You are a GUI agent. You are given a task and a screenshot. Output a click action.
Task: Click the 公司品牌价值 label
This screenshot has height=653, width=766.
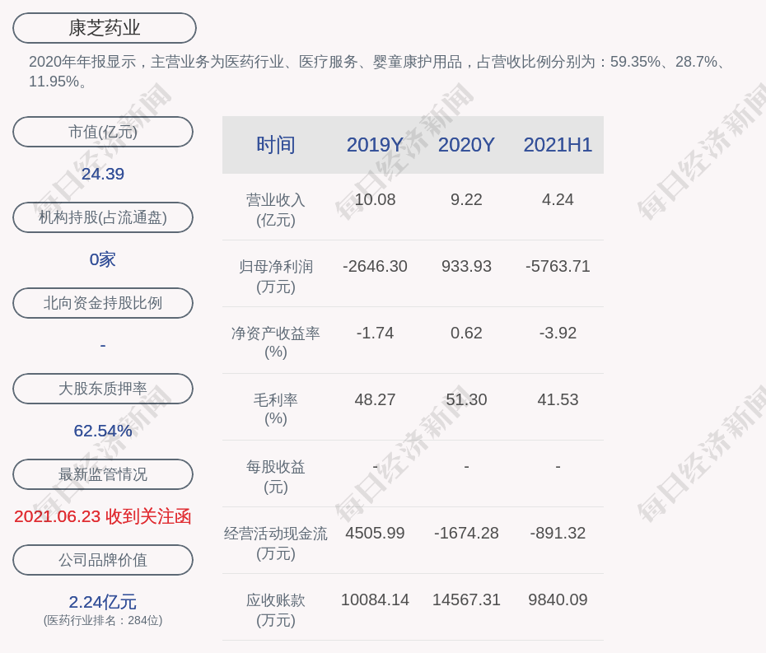[x=103, y=560]
